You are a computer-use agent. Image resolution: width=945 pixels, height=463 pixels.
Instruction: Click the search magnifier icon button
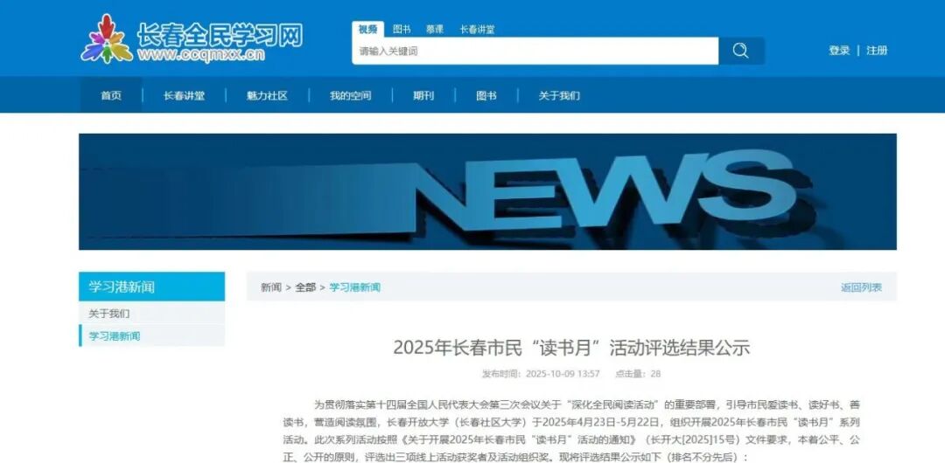741,51
